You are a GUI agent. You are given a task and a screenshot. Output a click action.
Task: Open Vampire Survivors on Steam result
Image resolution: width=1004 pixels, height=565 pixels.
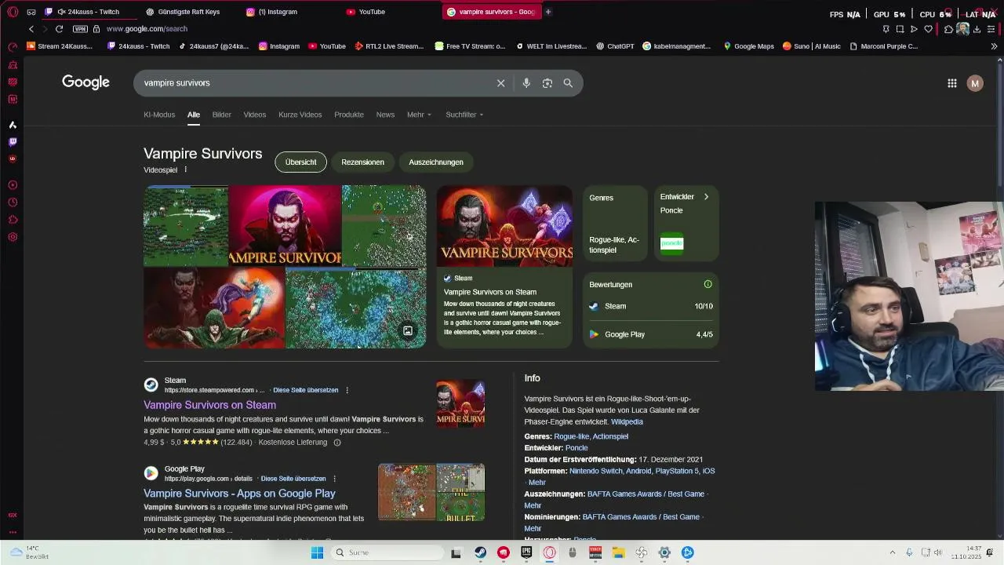point(209,405)
